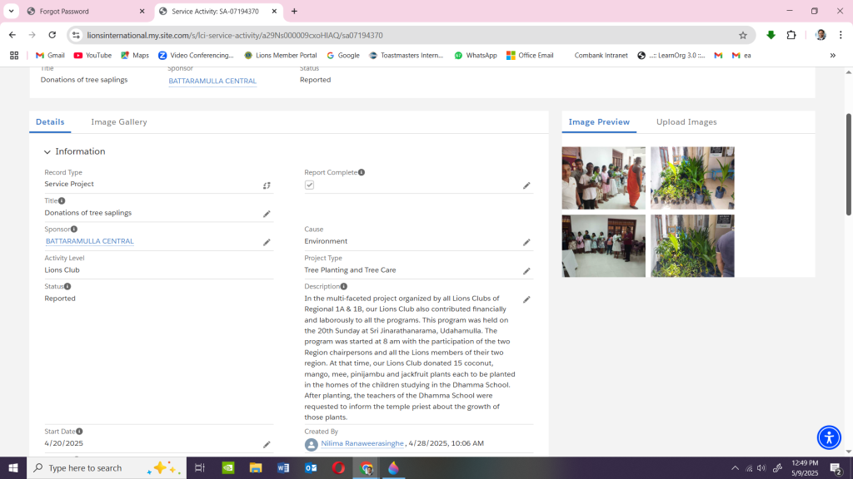Open info tooltip next to Status label
The height and width of the screenshot is (479, 853).
pyautogui.click(x=67, y=286)
